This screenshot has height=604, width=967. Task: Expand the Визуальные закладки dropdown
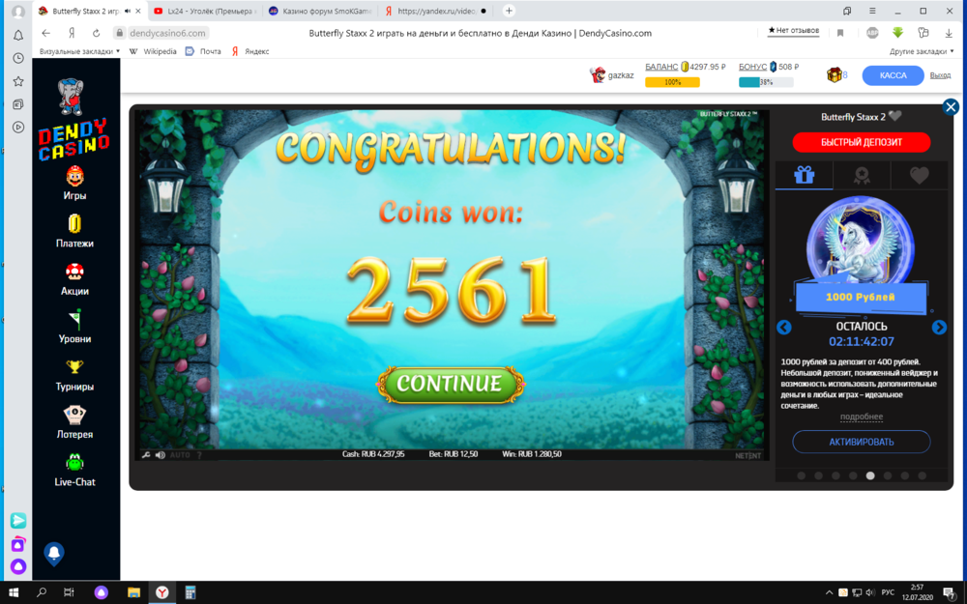(79, 52)
